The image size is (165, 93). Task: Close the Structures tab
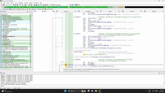click(97, 11)
